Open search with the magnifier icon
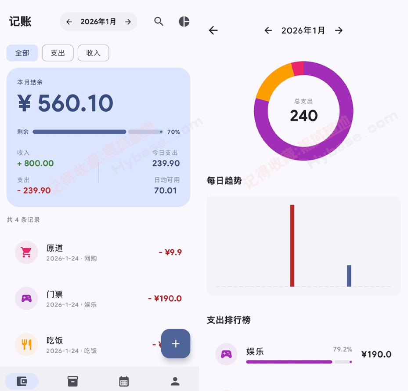Image resolution: width=408 pixels, height=391 pixels. tap(159, 21)
